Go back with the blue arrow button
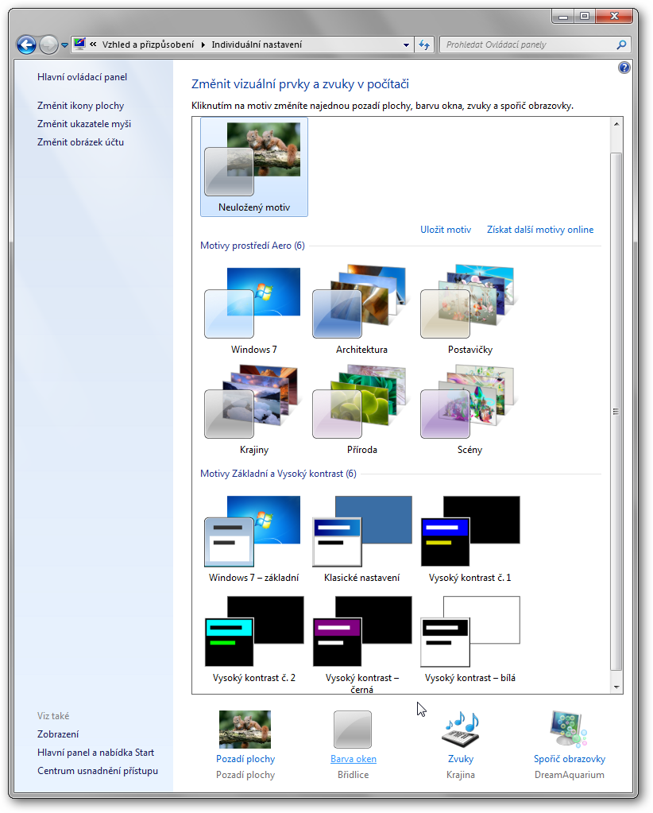This screenshot has height=813, width=653. pyautogui.click(x=26, y=45)
